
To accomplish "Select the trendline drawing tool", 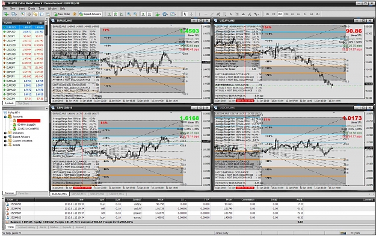I will coord(212,14).
